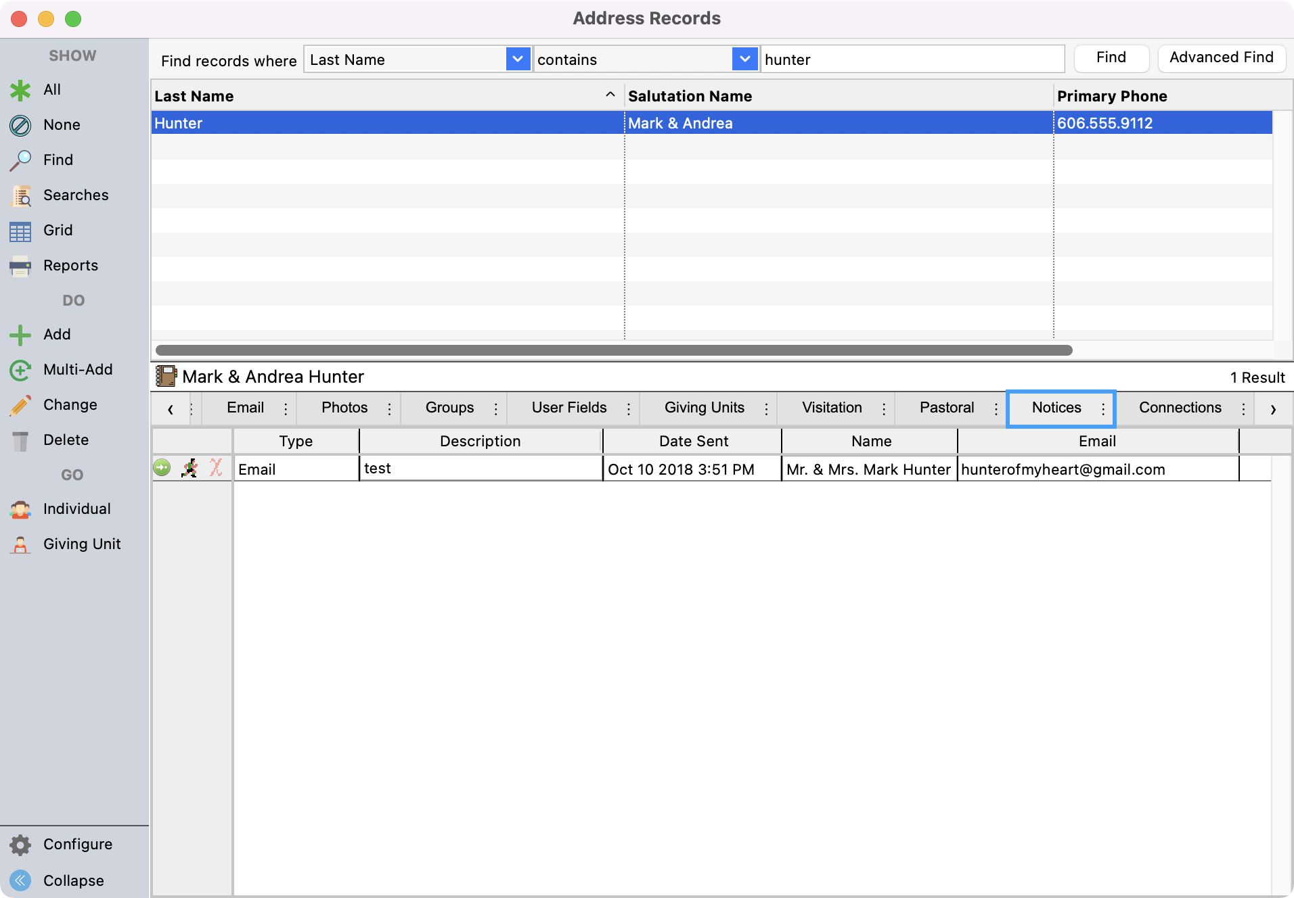1294x898 pixels.
Task: Open the Connections tab
Action: (1180, 408)
